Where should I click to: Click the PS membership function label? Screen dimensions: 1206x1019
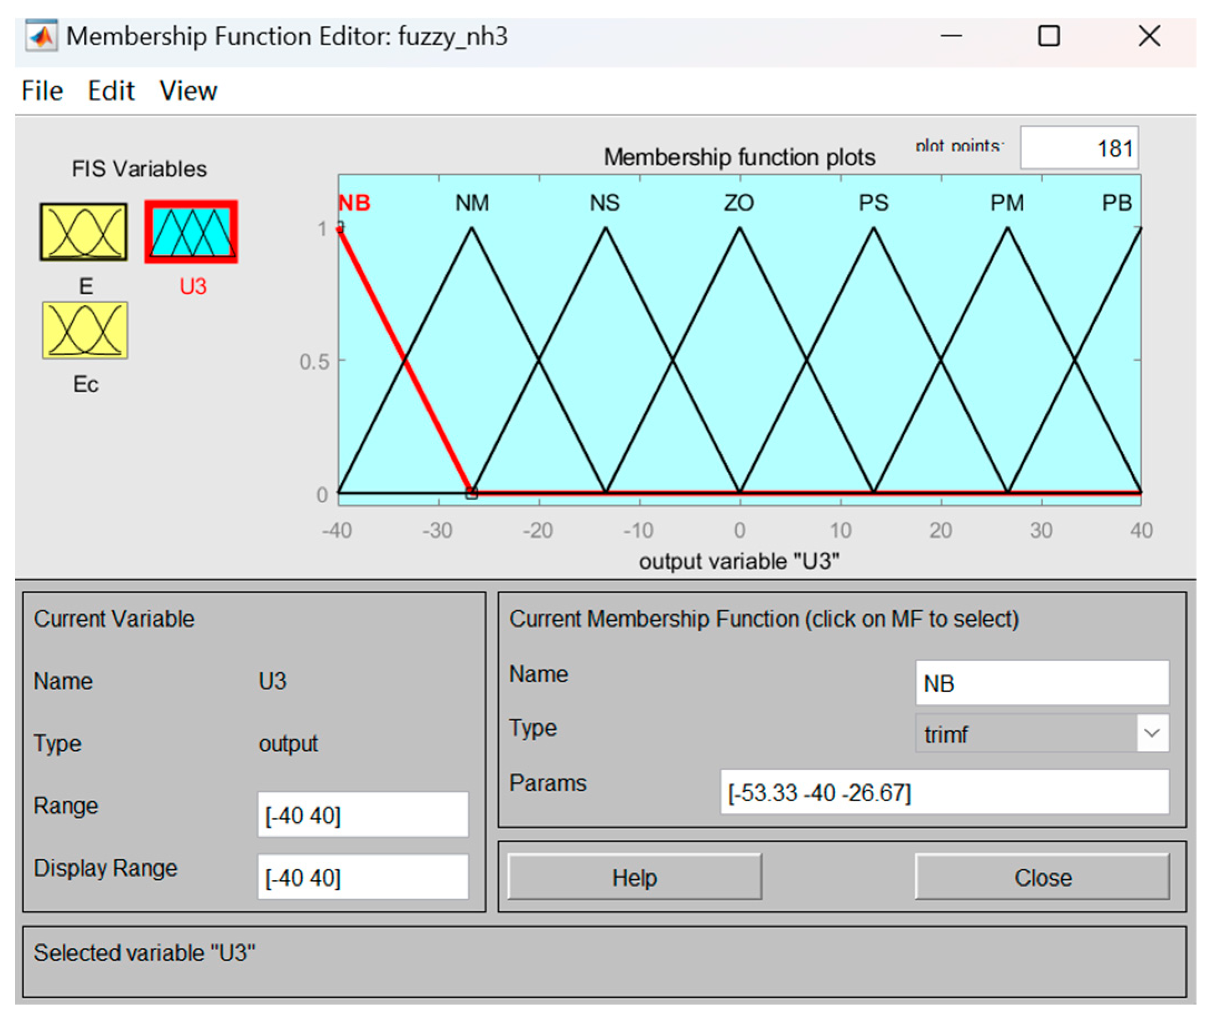tap(873, 203)
